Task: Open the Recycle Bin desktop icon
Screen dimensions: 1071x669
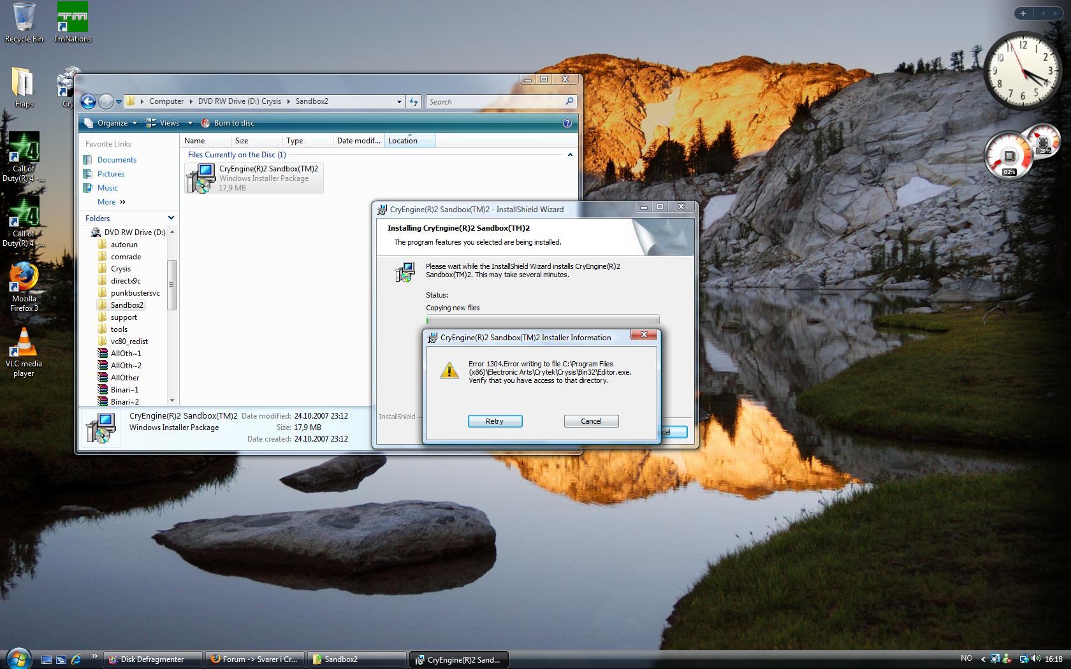Action: click(x=24, y=22)
